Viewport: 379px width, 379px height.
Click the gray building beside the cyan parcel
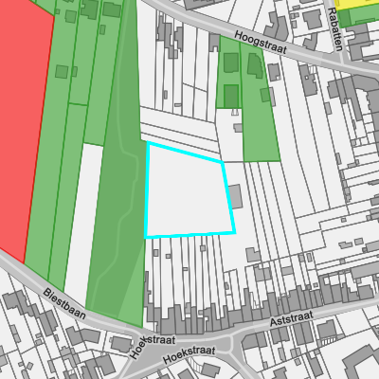[236, 197]
